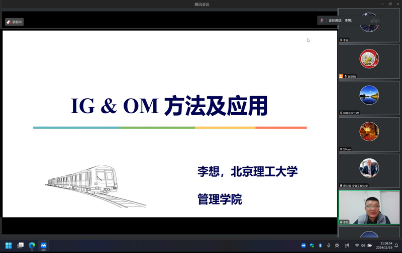Viewport: 402px width, 253px height.
Task: Click the Tencent Meeting system tray icon
Action: 304,245
